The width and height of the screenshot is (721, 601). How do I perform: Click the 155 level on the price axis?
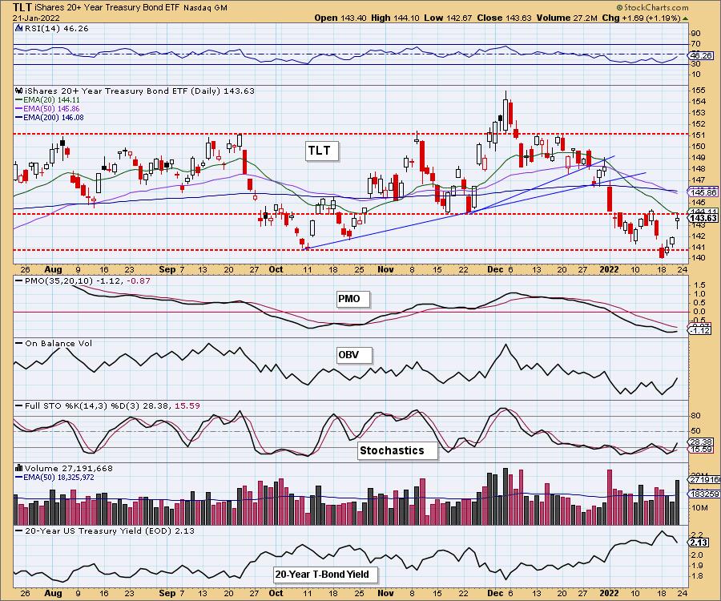[699, 90]
